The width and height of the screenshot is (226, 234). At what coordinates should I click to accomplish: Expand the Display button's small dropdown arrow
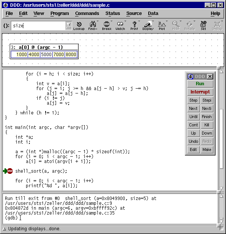pyautogui.click(x=153, y=21)
